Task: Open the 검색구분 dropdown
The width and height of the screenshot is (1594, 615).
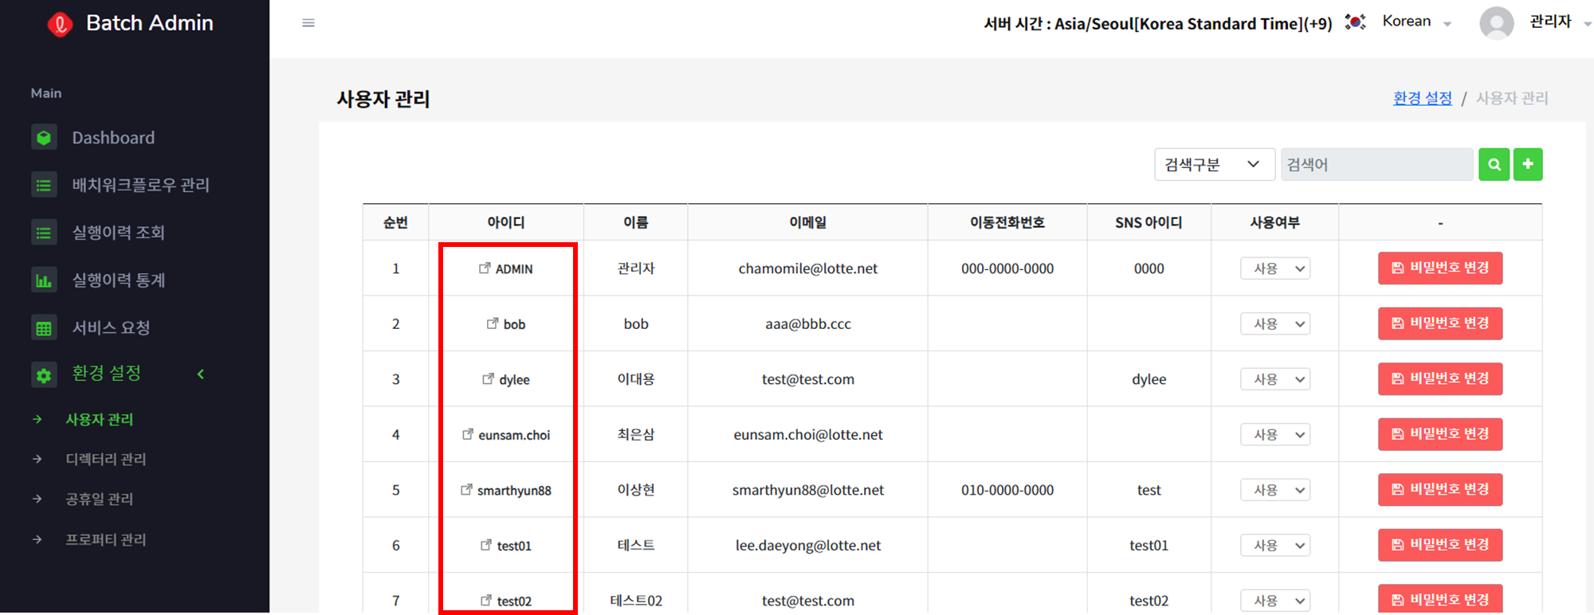Action: [x=1215, y=165]
